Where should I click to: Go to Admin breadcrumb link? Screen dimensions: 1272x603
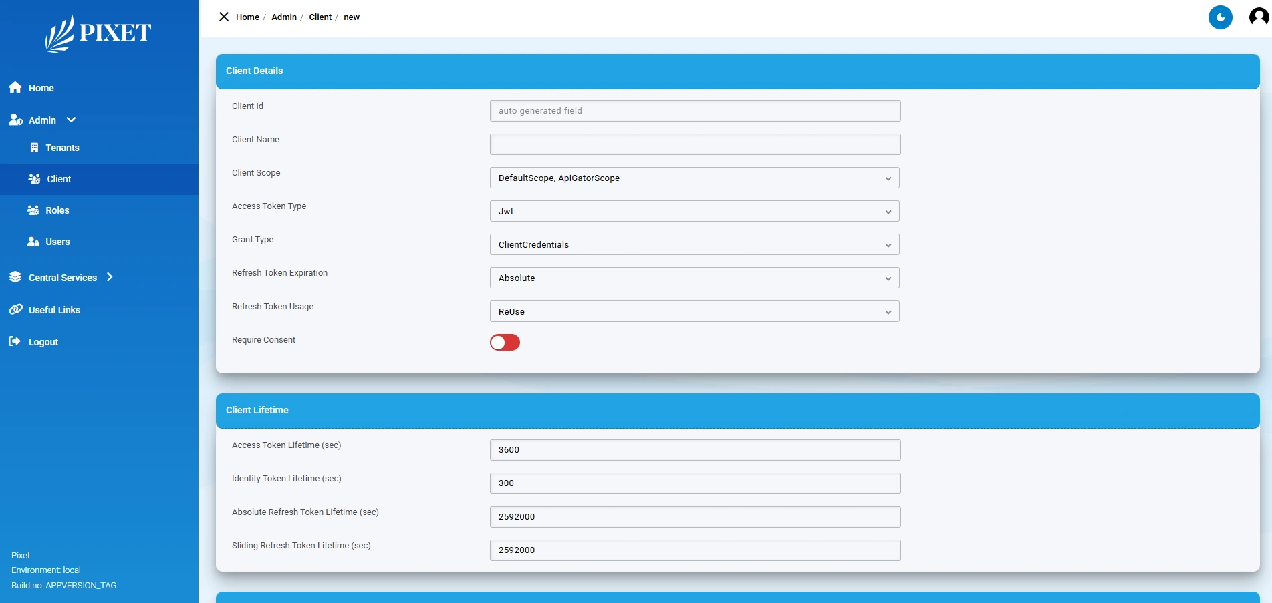284,17
